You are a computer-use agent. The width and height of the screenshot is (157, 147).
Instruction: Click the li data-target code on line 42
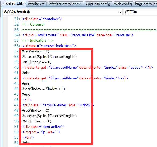(x=75, y=78)
